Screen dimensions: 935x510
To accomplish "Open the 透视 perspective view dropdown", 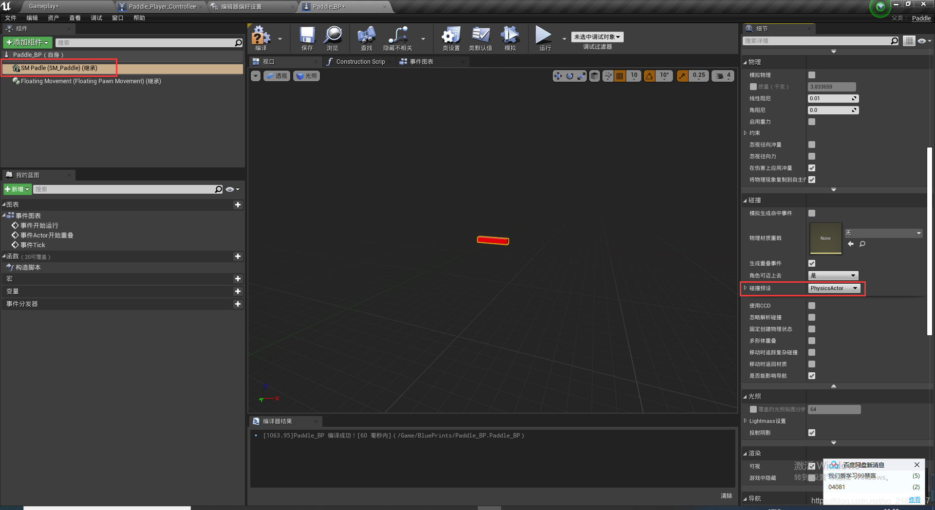I will click(277, 76).
